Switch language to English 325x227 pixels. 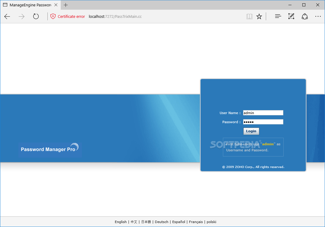121,222
